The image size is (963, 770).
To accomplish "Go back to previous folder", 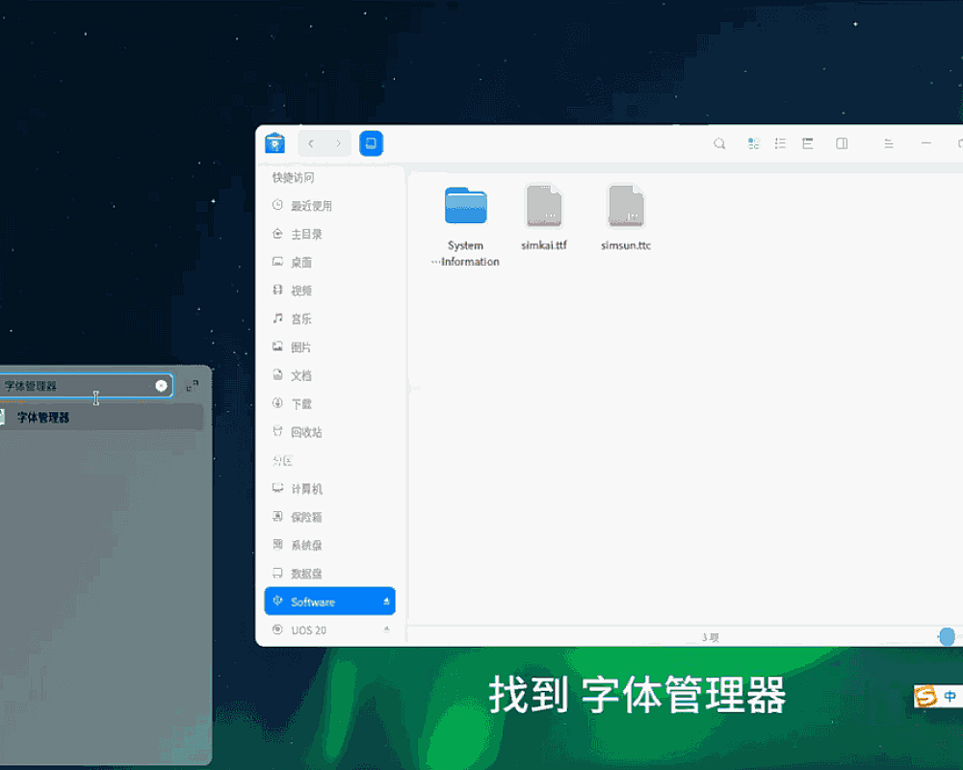I will click(311, 143).
